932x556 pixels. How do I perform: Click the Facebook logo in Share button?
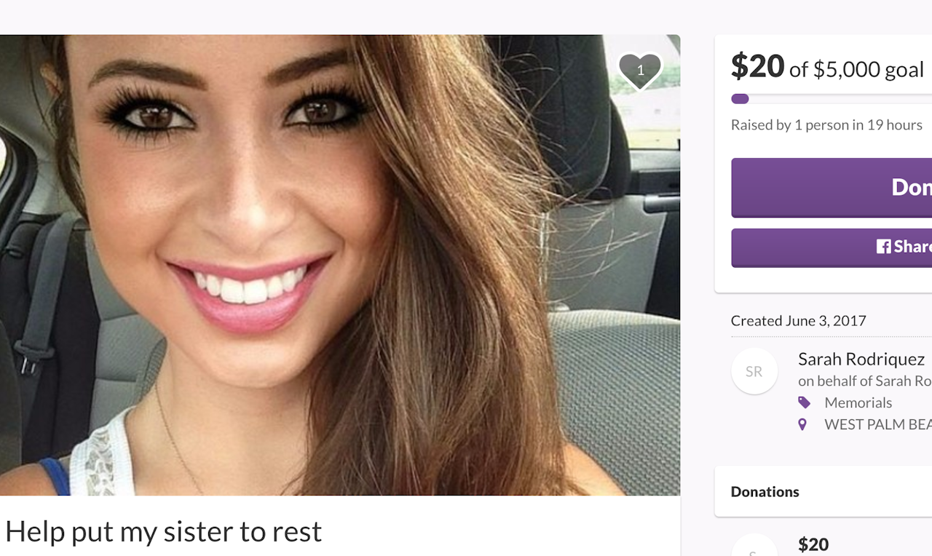pyautogui.click(x=883, y=247)
